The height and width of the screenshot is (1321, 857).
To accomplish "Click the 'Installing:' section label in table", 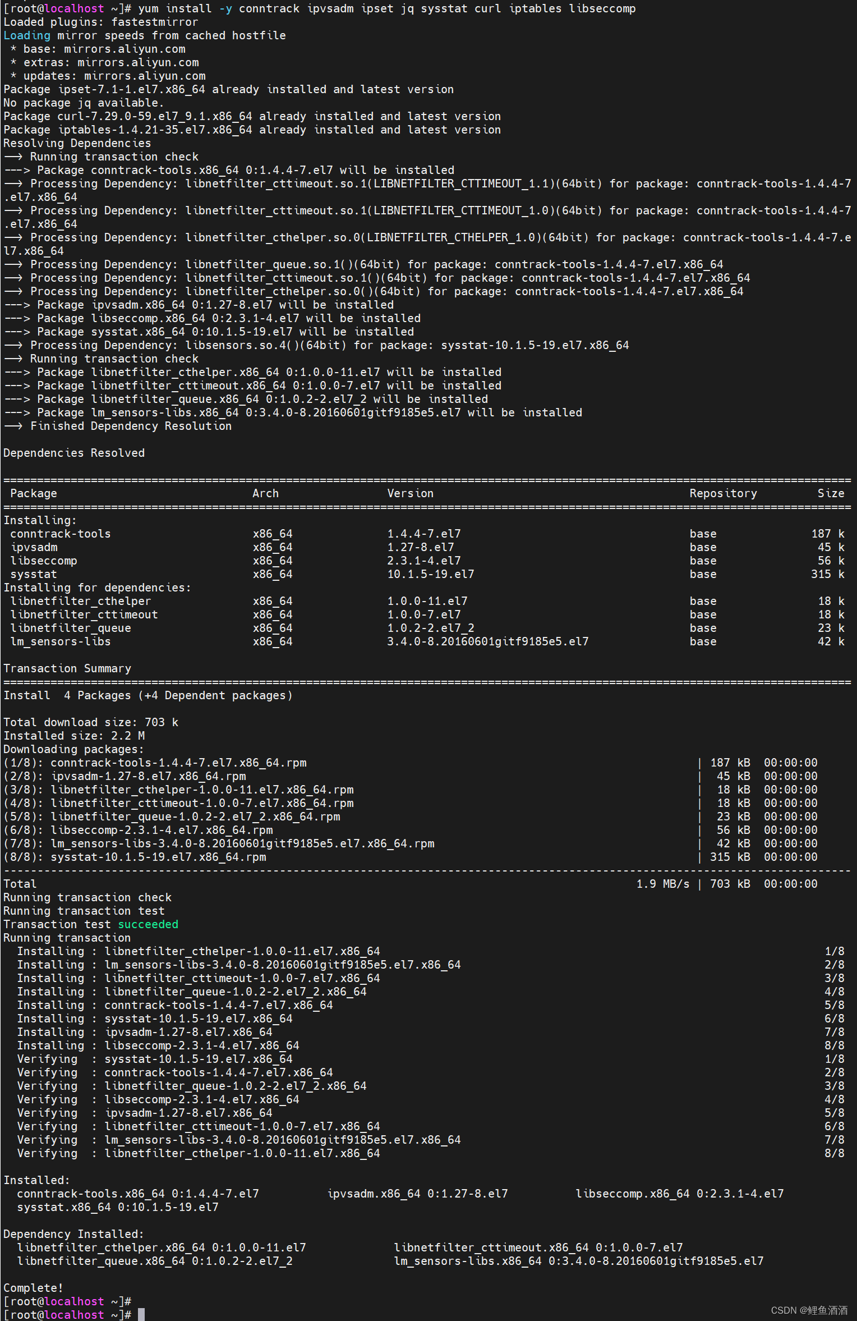I will 40,520.
